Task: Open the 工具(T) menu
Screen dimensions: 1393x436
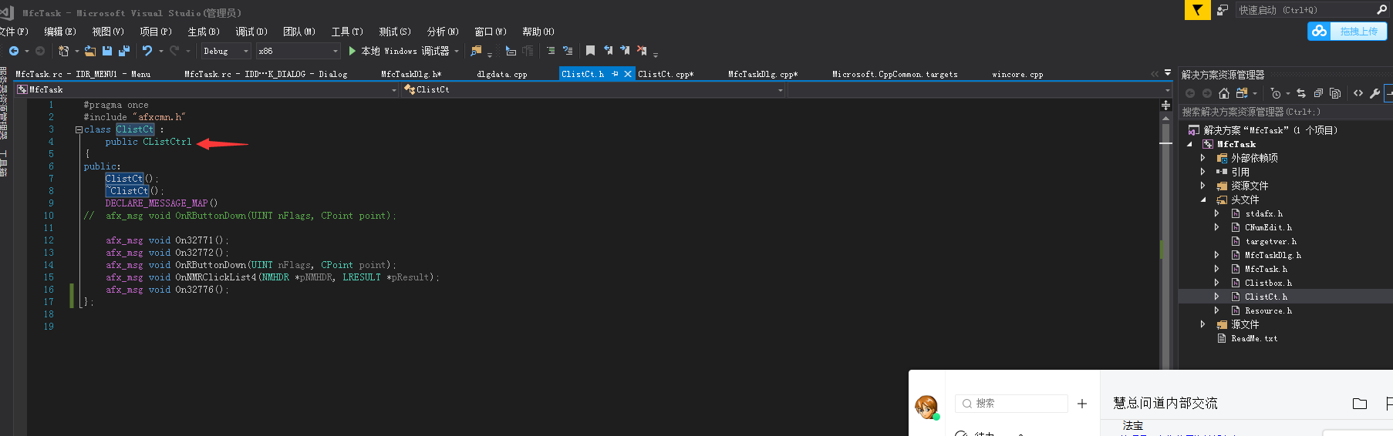Action: (347, 32)
